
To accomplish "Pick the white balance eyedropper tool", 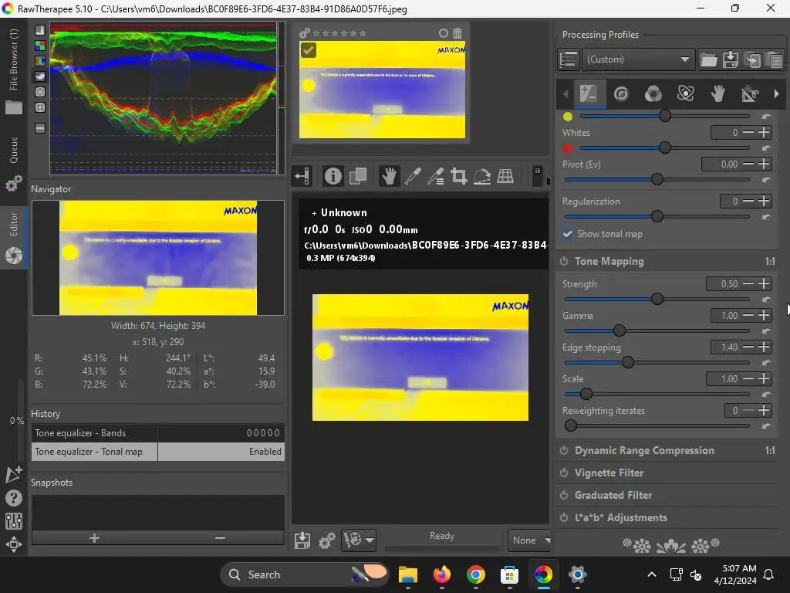I will point(413,176).
